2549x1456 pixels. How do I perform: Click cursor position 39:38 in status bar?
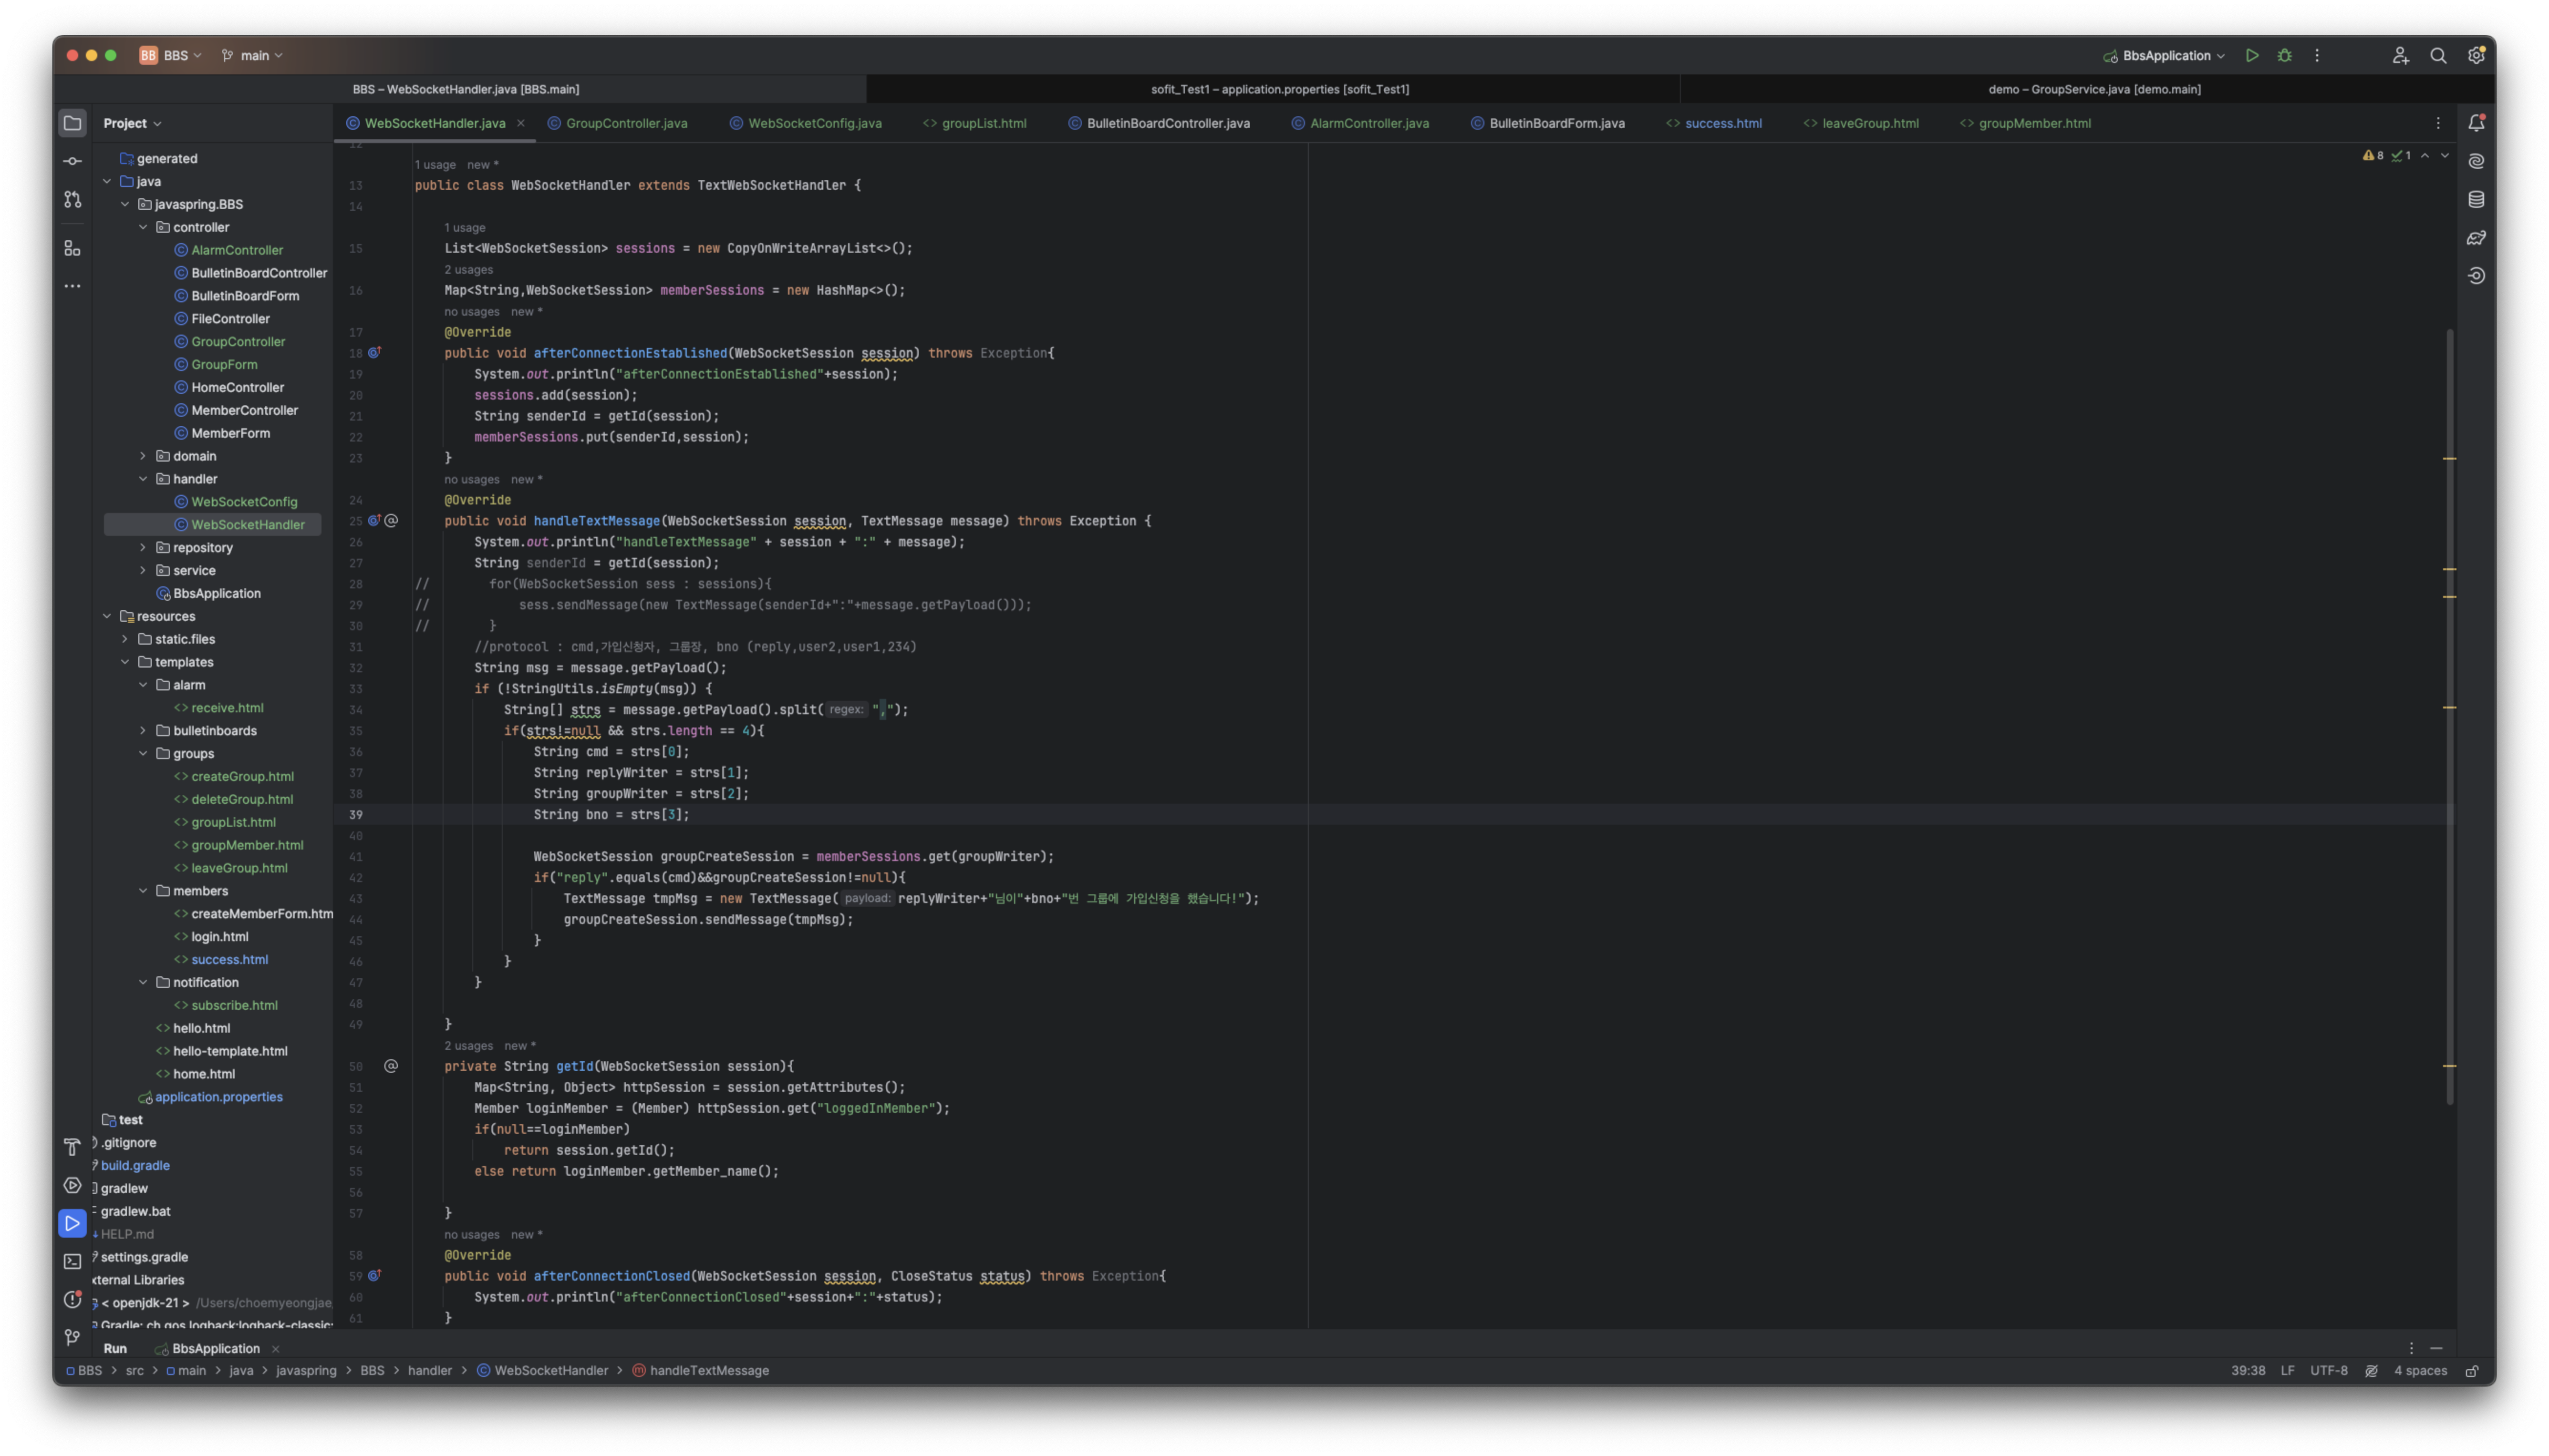pos(2247,1371)
